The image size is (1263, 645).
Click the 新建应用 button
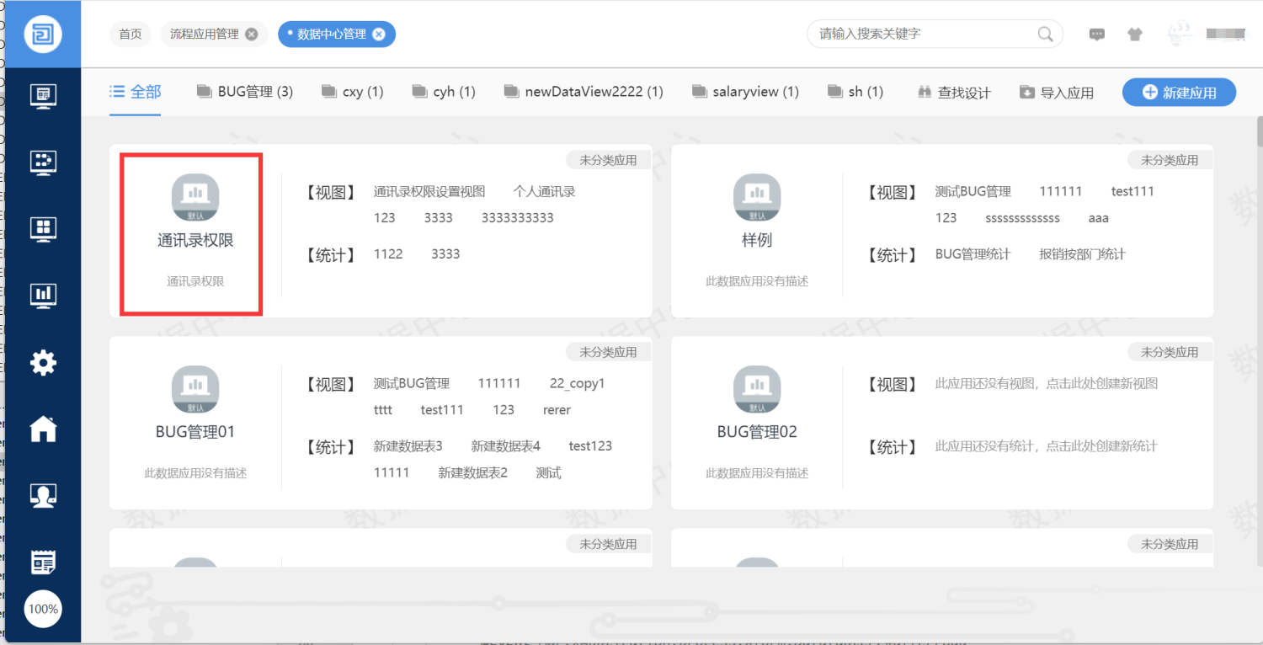(x=1179, y=93)
